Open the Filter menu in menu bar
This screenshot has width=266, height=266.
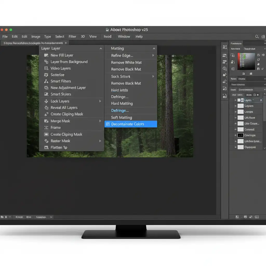[x=72, y=37]
